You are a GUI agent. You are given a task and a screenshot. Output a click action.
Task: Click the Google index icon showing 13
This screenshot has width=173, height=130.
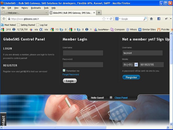pos(52,29)
